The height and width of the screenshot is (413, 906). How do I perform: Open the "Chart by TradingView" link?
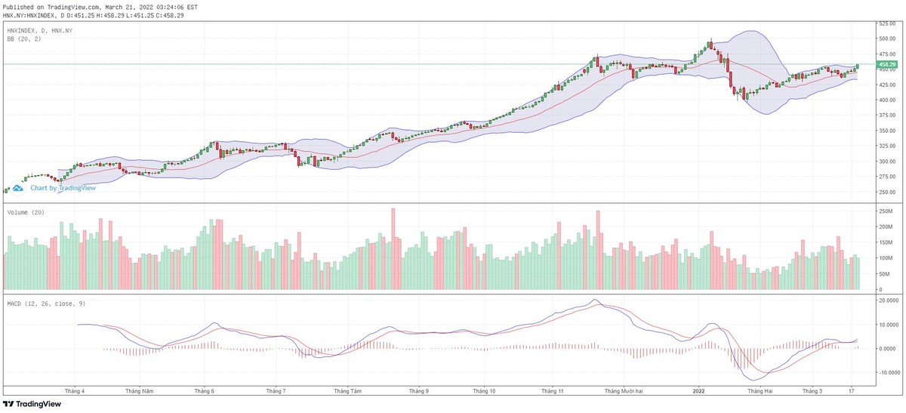[x=63, y=188]
